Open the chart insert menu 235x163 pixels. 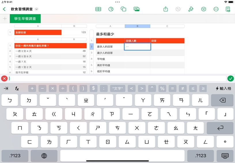(111, 9)
